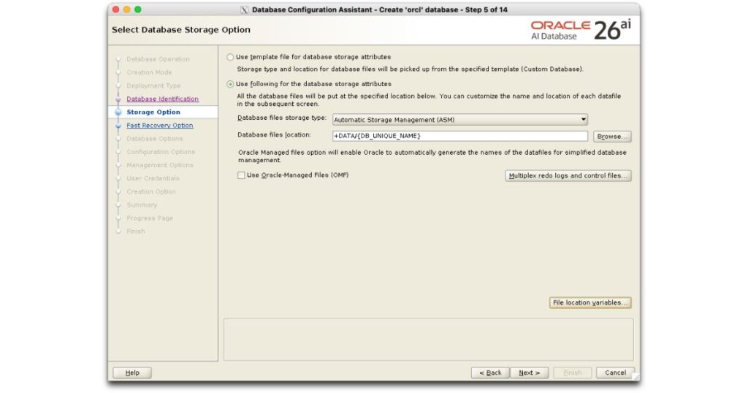Image resolution: width=748 pixels, height=393 pixels.
Task: Go Back to previous step
Action: (x=490, y=373)
